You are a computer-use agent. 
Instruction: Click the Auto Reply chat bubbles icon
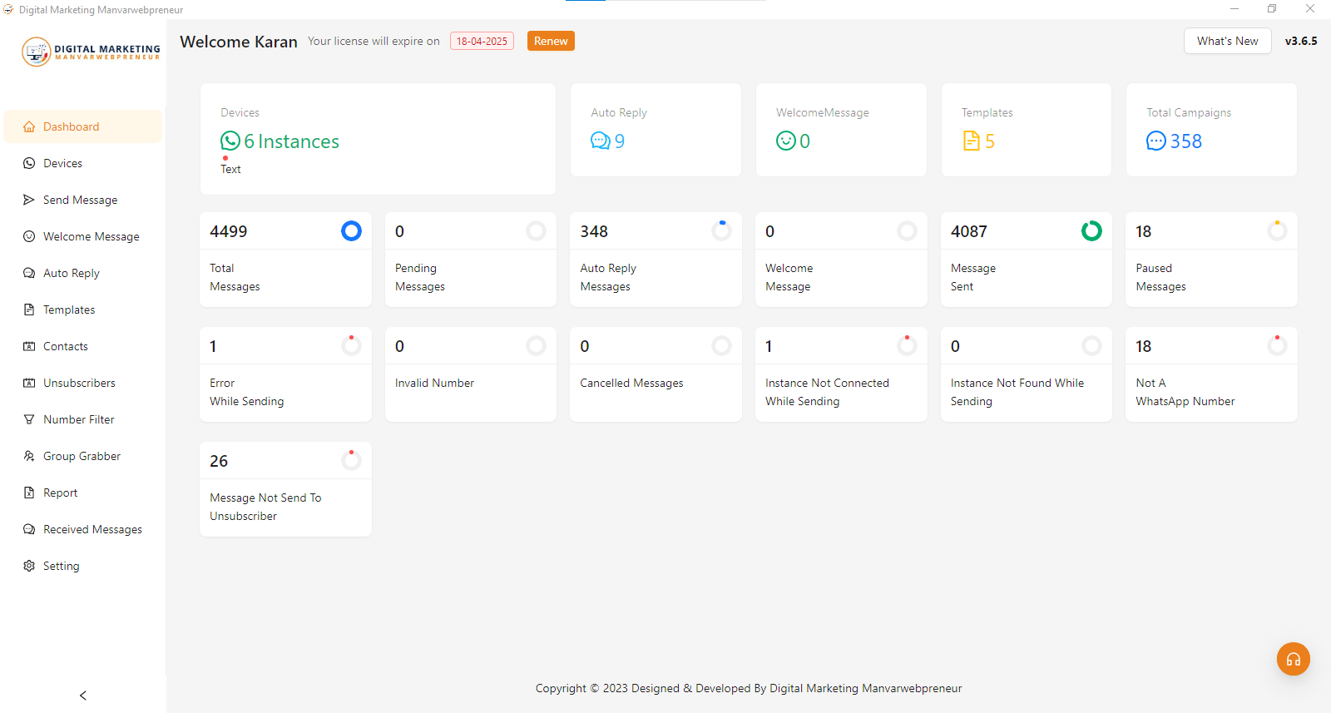pos(601,141)
